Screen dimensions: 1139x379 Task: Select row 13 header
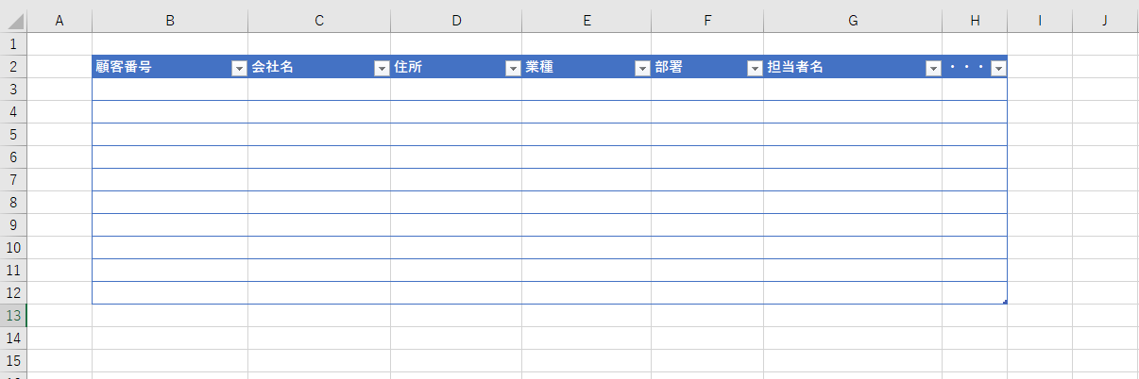pyautogui.click(x=13, y=315)
